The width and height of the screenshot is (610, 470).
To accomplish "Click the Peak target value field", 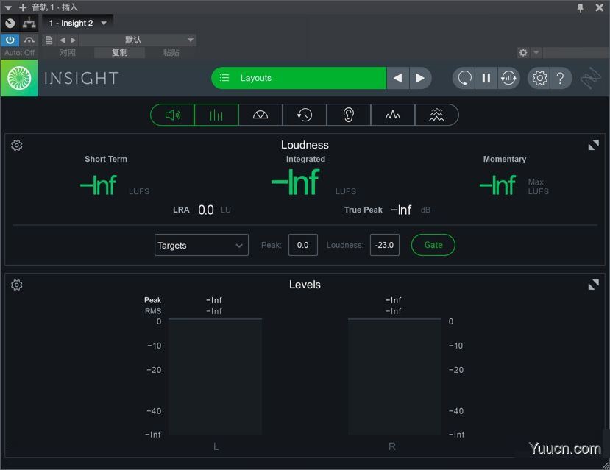I will (302, 245).
